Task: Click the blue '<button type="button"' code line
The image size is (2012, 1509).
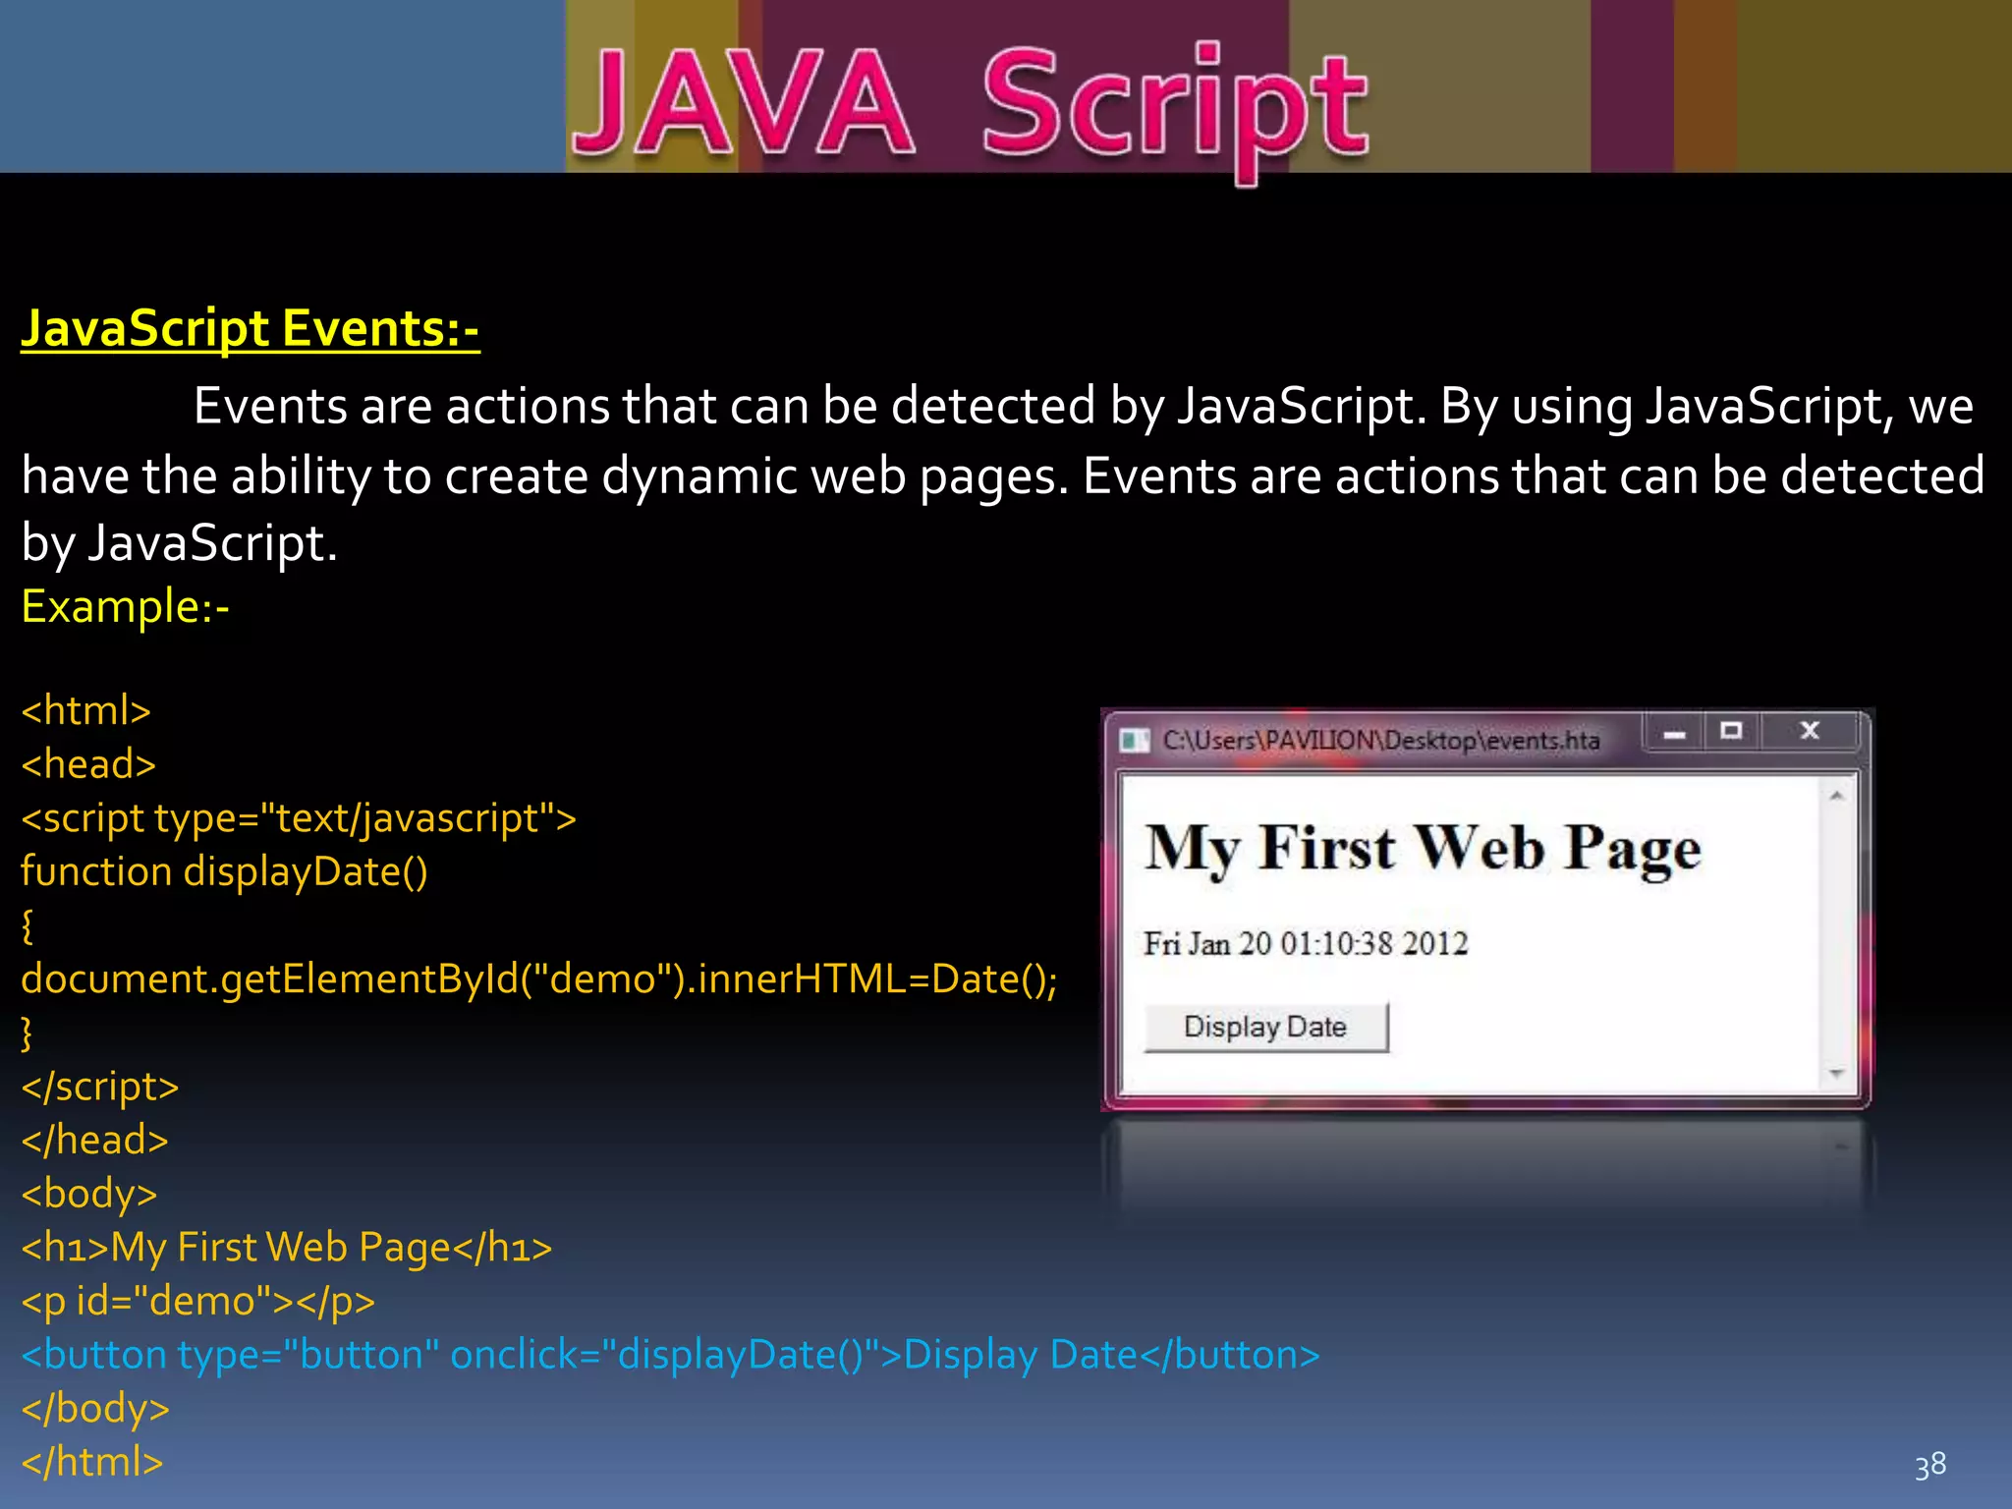Action: (x=671, y=1355)
